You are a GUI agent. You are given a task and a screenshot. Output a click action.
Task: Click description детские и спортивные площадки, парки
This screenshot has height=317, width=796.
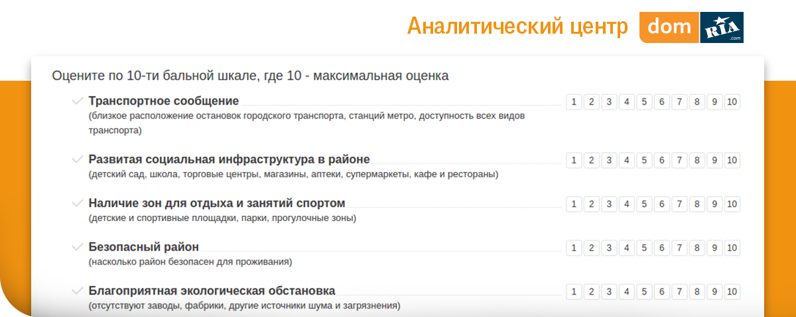click(222, 218)
